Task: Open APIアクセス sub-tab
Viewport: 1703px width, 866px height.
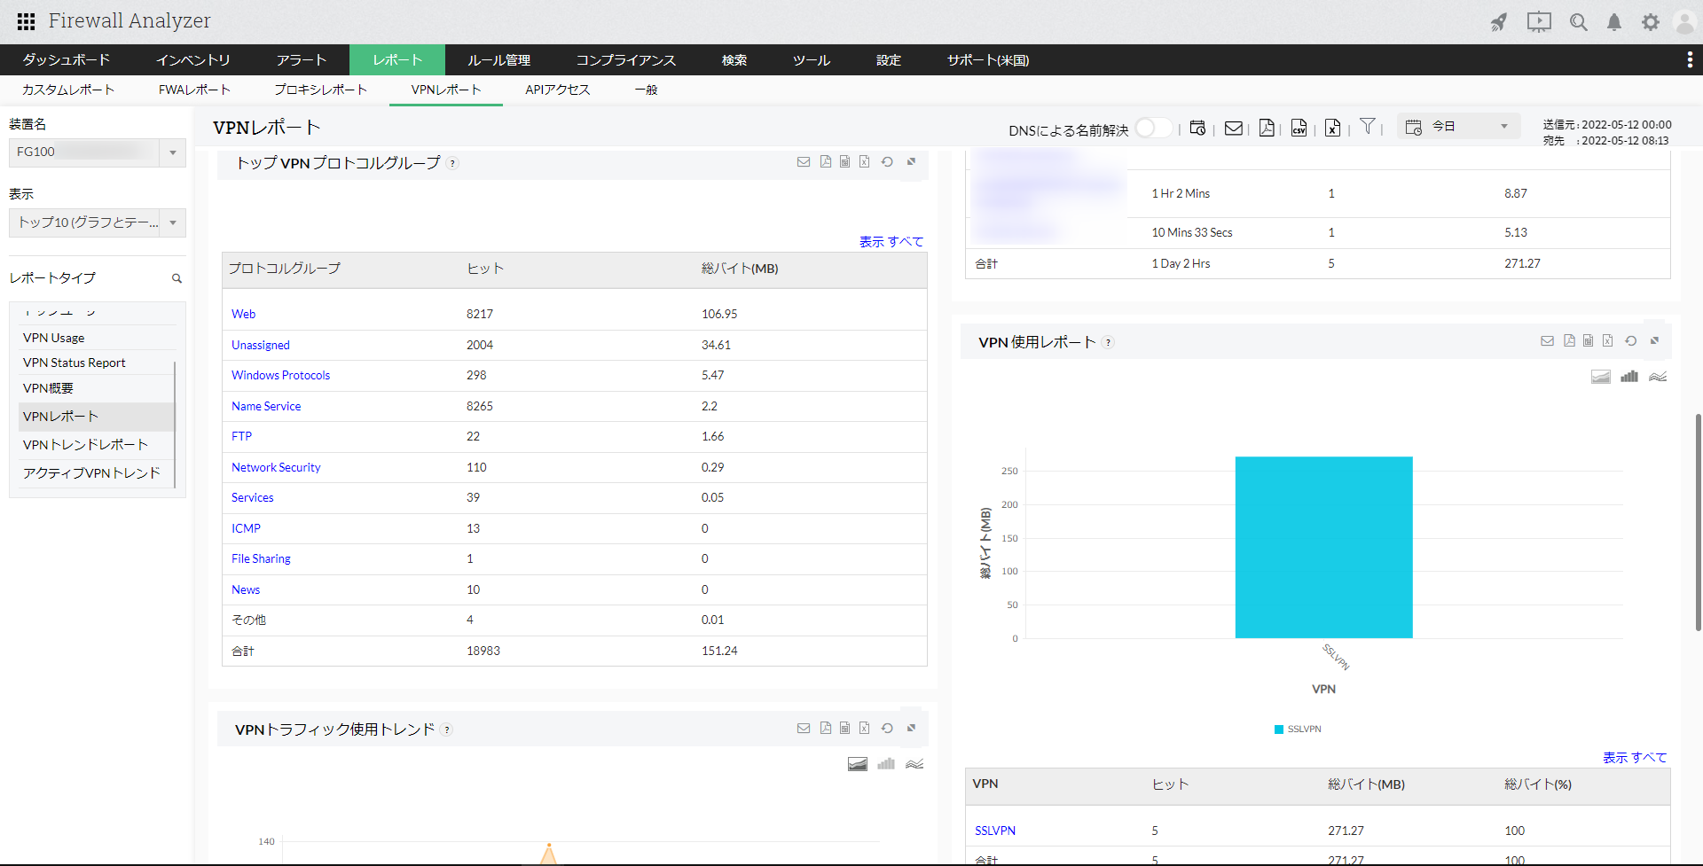Action: (558, 90)
